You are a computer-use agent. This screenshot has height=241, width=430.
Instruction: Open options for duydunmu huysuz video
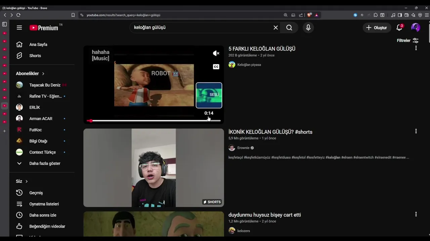416,214
